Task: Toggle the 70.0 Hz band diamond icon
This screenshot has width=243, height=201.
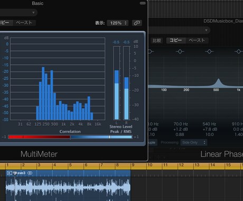Action: [x=180, y=51]
